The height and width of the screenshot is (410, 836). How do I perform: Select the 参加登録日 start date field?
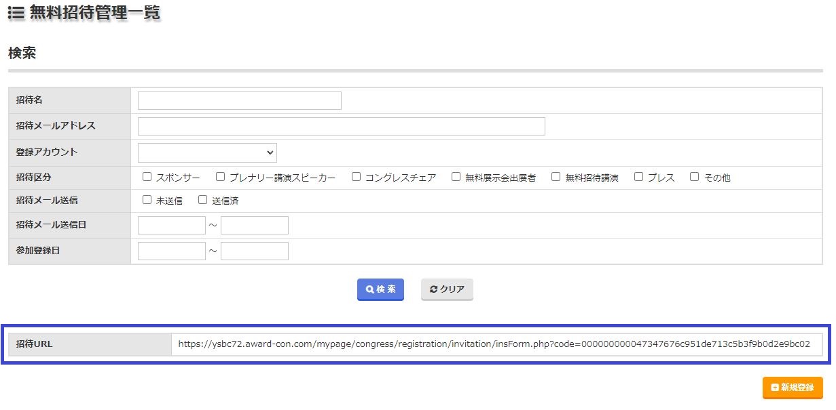tap(171, 251)
